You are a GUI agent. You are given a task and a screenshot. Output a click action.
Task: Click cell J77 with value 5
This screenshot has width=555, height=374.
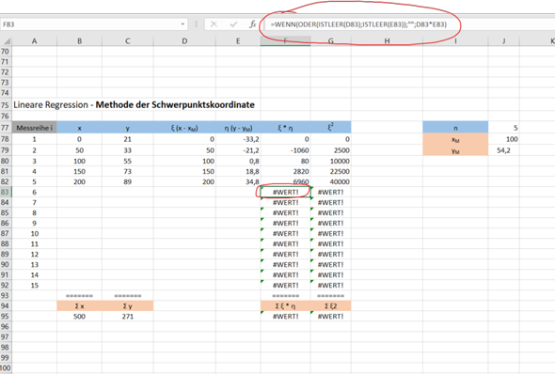point(503,128)
